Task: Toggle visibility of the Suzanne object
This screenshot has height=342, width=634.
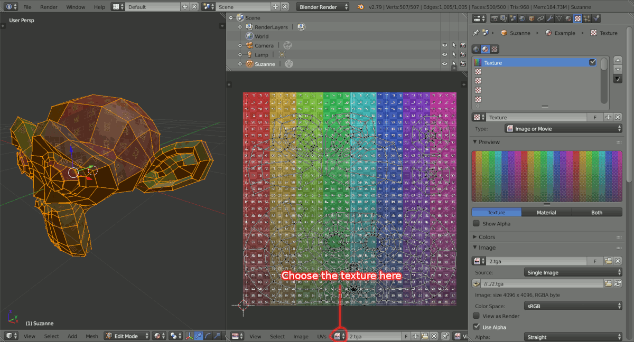Action: coord(445,64)
